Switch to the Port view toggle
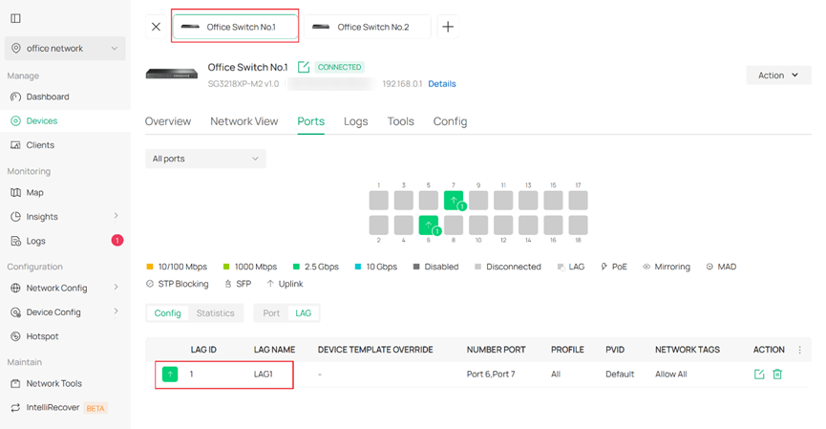This screenshot has width=826, height=429. click(x=271, y=312)
